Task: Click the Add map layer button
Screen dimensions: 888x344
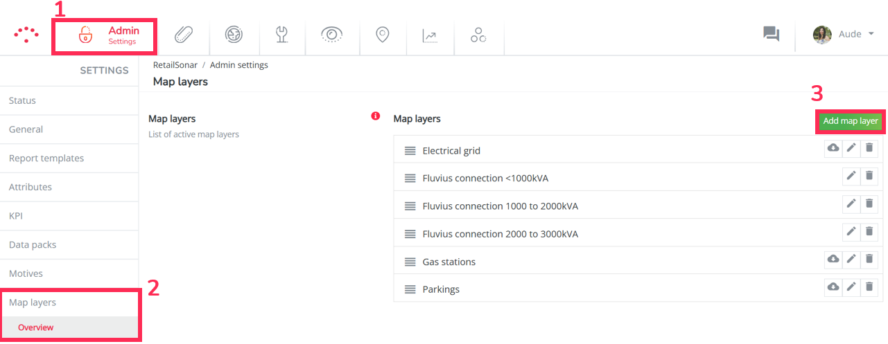Action: click(851, 120)
